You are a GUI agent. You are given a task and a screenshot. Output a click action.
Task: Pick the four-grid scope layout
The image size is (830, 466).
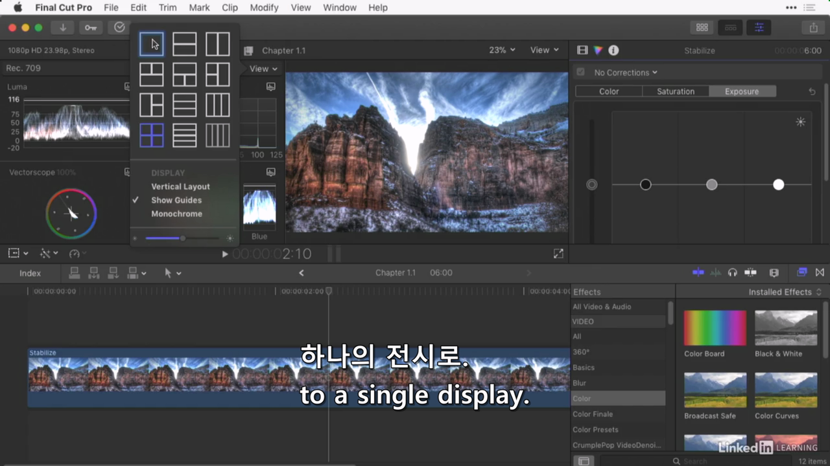(152, 135)
